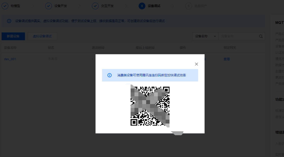Open the 交互开发 step

click(x=103, y=6)
